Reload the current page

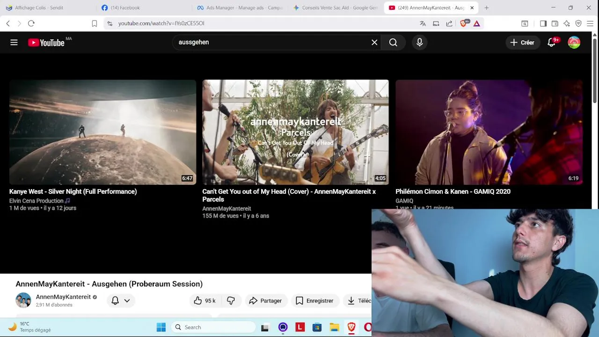pyautogui.click(x=31, y=23)
